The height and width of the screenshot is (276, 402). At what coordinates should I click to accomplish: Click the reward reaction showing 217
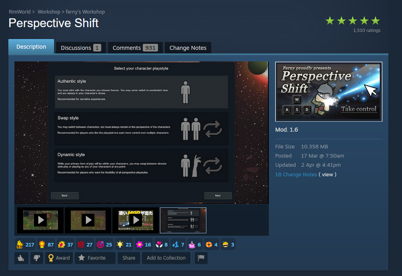point(25,244)
